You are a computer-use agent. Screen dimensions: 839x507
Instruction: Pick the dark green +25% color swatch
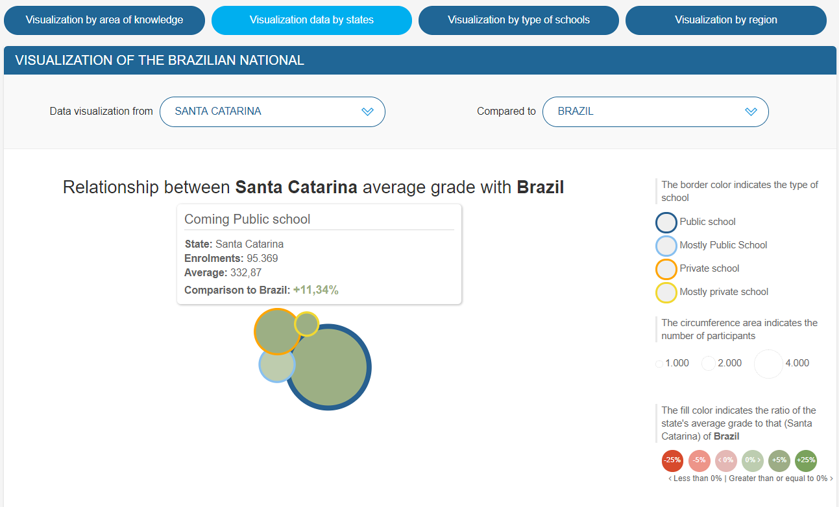point(806,460)
